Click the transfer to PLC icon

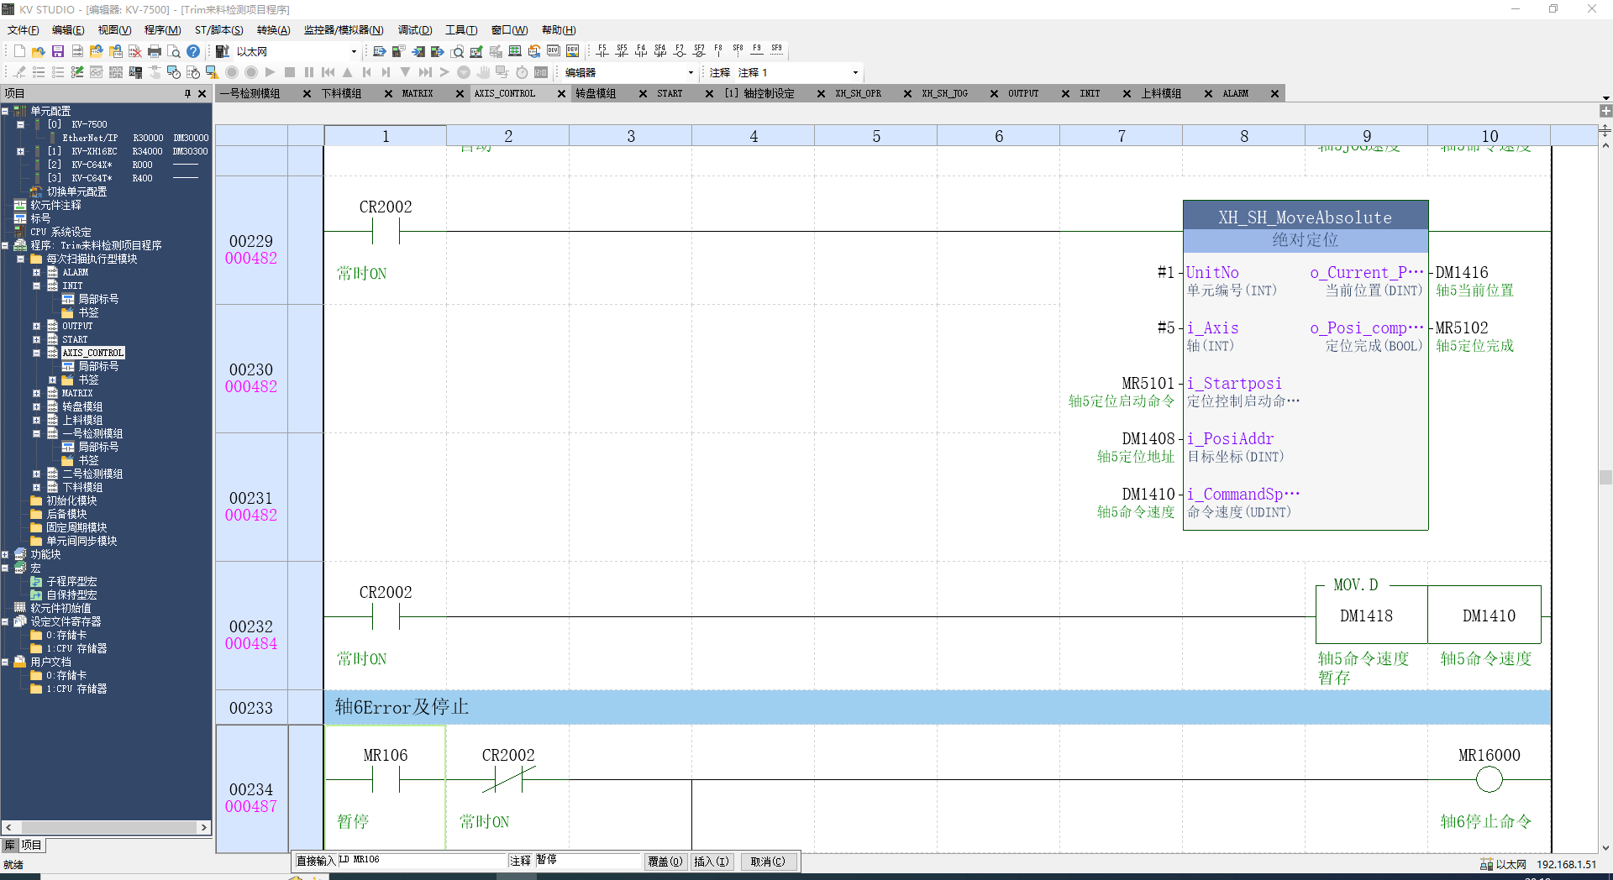(x=418, y=51)
